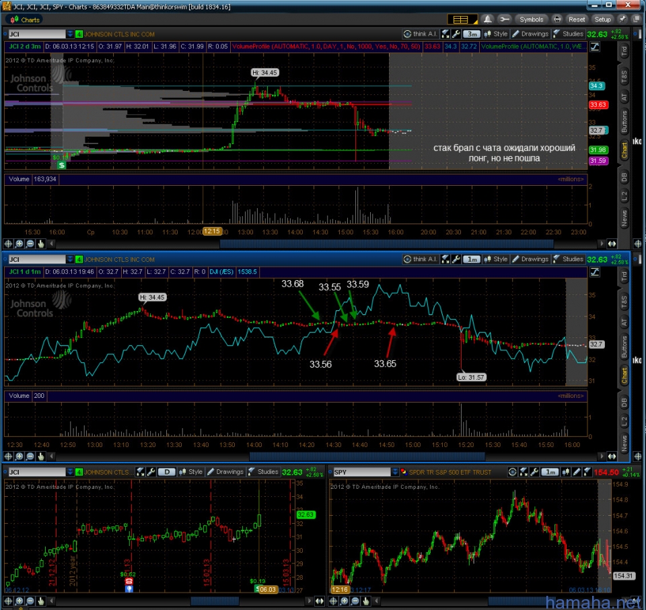Expand symbol dropdown arrow in daily JCI chart

(x=70, y=473)
